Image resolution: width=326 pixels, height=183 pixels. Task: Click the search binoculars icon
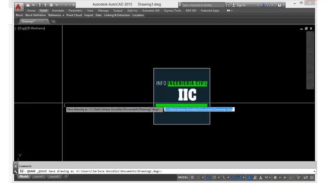(x=228, y=5)
